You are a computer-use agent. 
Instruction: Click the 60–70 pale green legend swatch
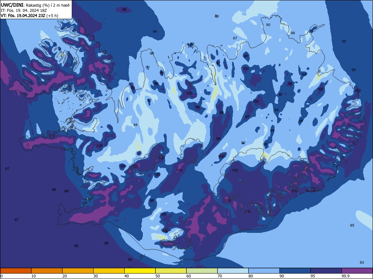202,271
